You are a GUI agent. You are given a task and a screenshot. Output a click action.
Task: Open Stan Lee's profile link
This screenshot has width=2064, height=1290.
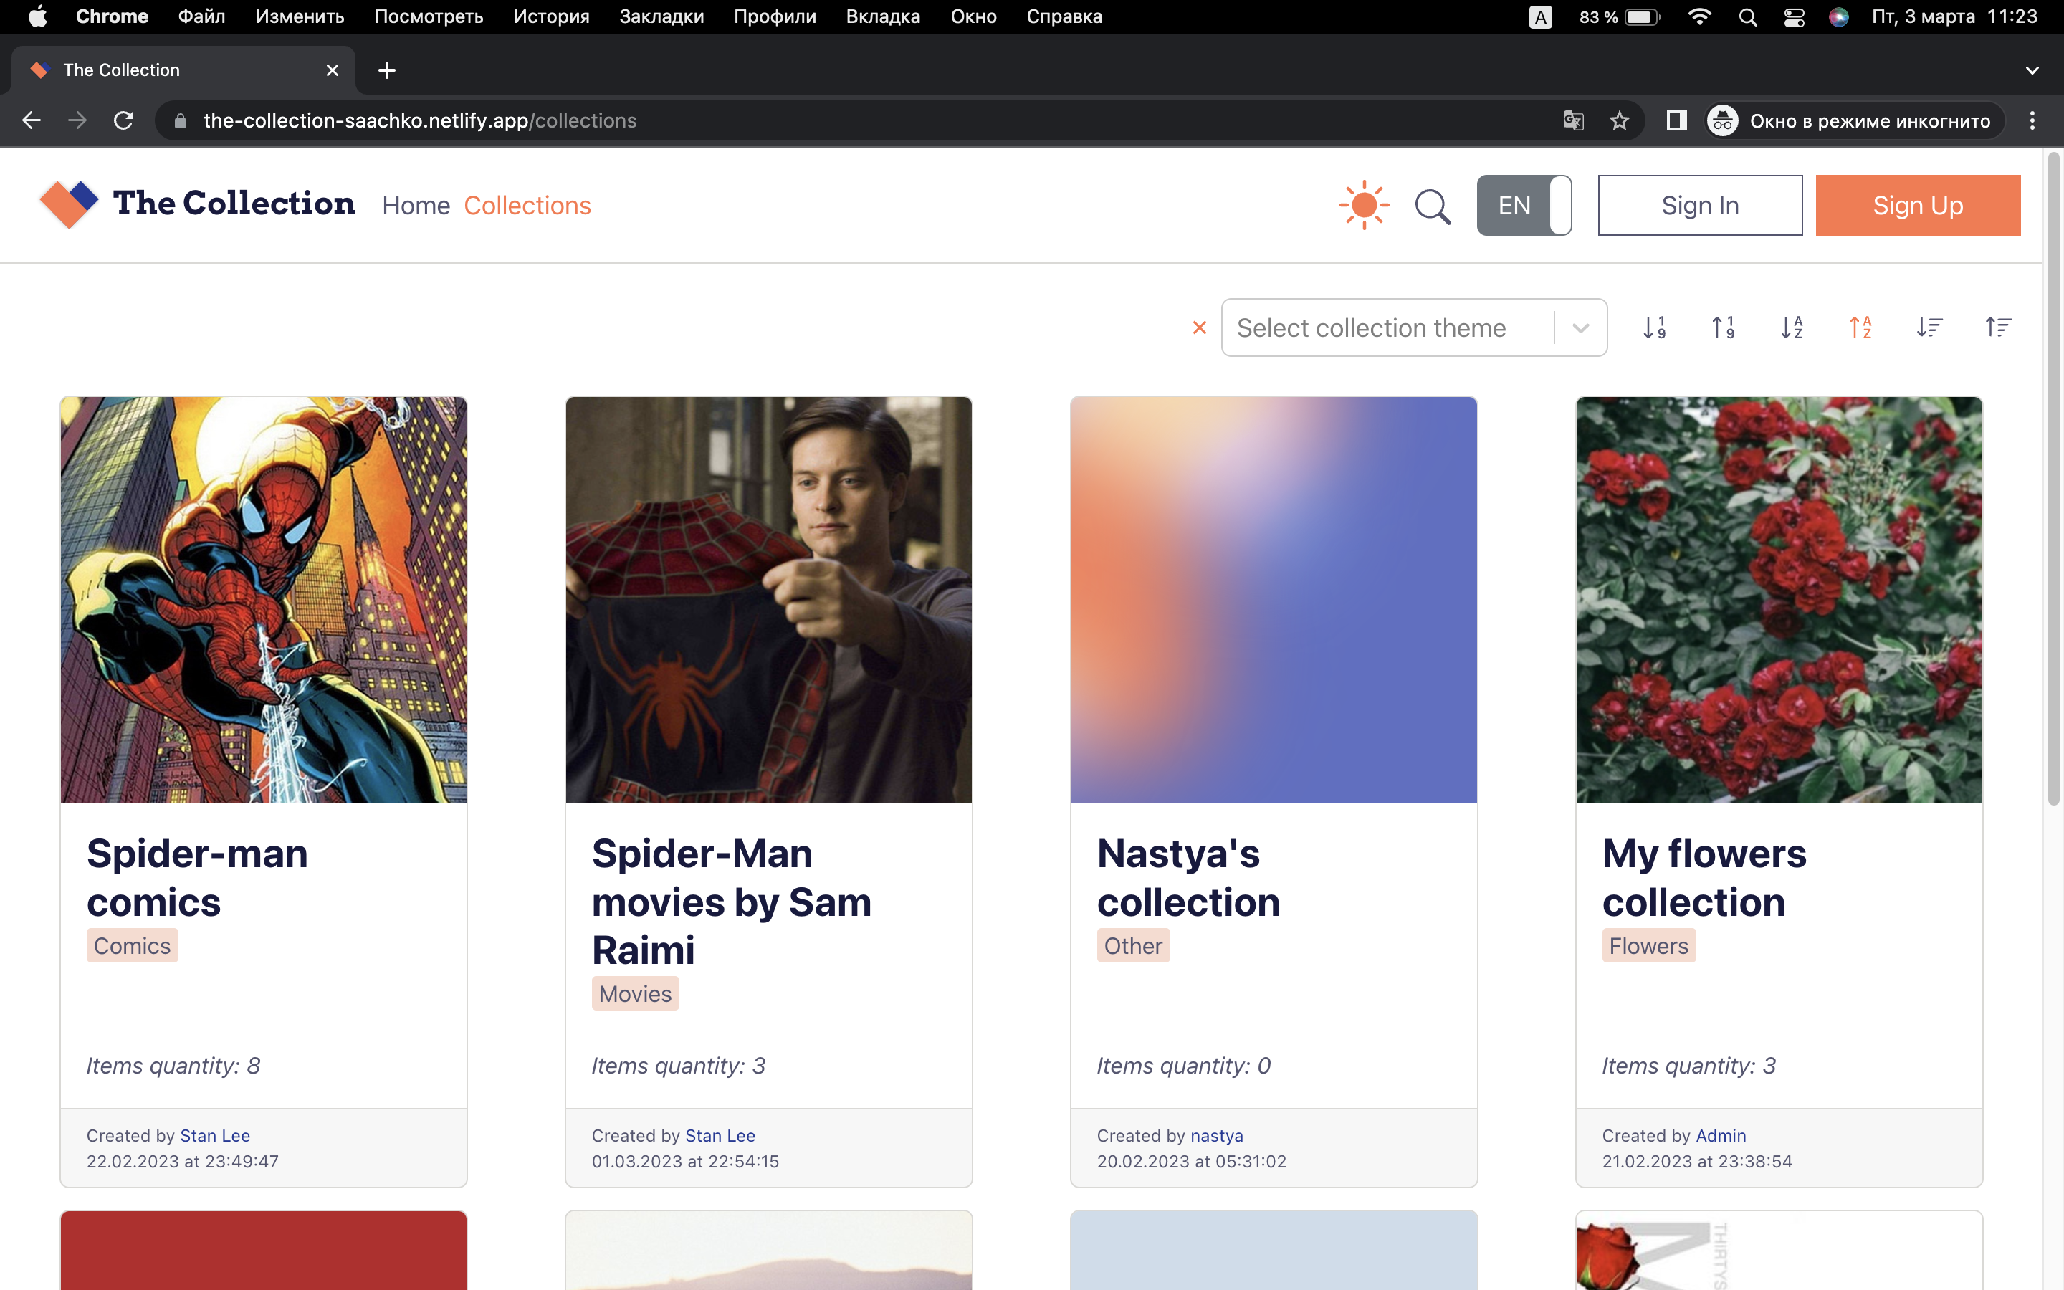(215, 1134)
